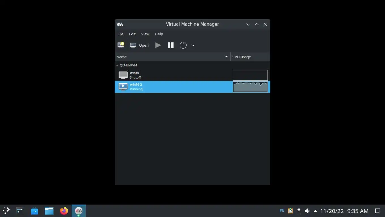Click the win10-2 running monitor icon

(x=123, y=87)
